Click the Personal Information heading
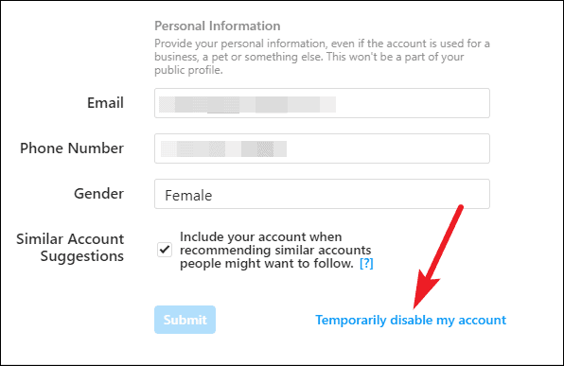Image resolution: width=564 pixels, height=366 pixels. [x=218, y=26]
